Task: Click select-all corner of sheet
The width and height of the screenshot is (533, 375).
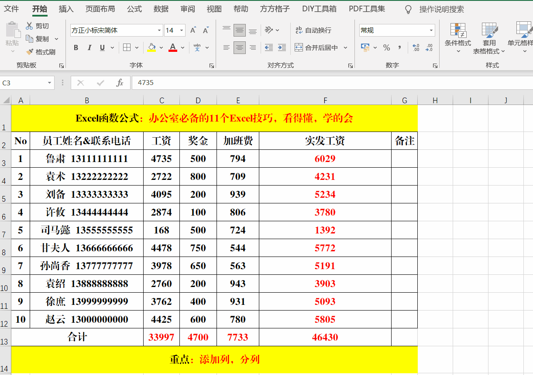Action: (6, 100)
